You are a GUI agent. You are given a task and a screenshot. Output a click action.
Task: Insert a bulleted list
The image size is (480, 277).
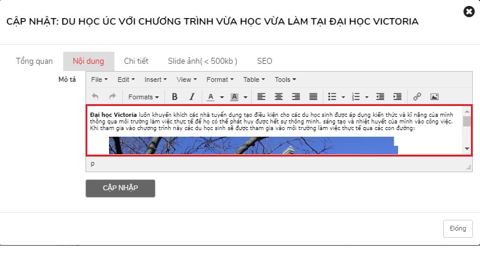pyautogui.click(x=332, y=96)
